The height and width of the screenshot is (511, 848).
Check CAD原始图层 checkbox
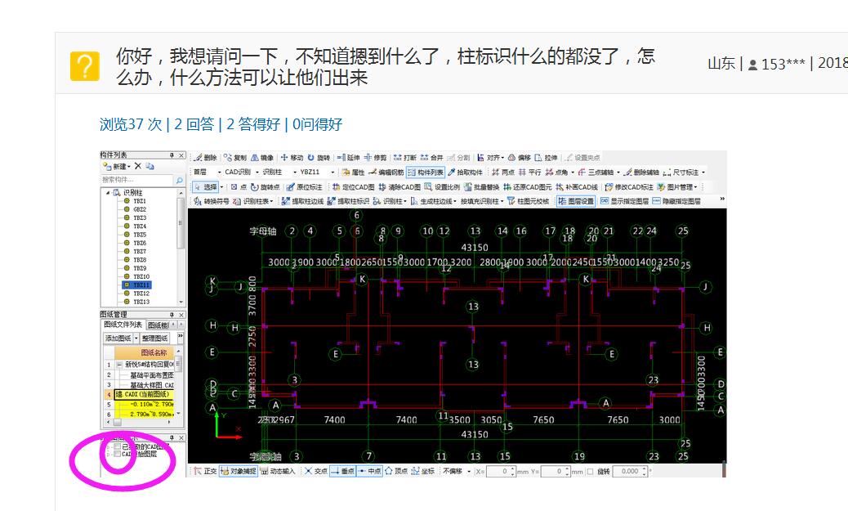tap(118, 454)
